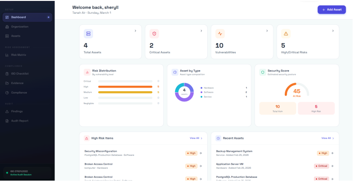
Task: Click the Security Score shield icon
Action: pos(263,72)
